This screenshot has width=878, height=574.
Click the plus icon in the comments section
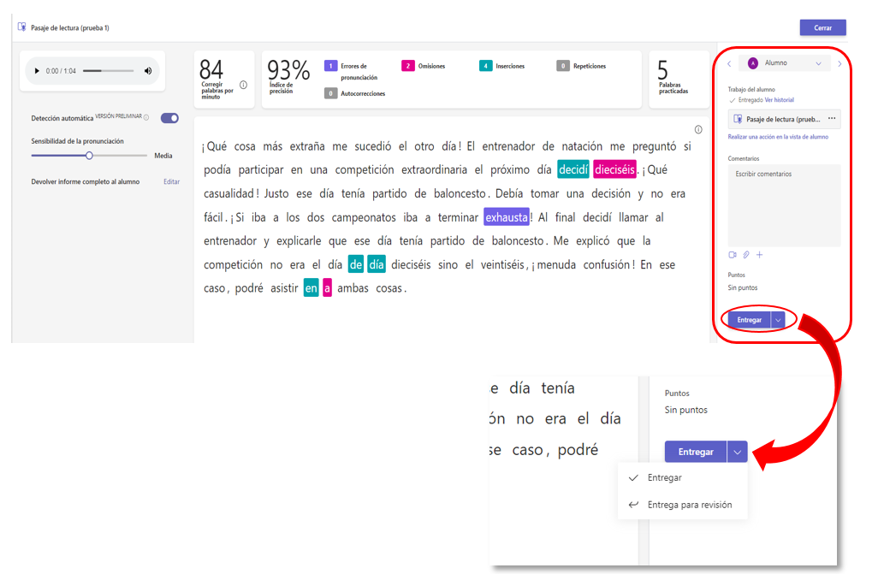pos(759,254)
